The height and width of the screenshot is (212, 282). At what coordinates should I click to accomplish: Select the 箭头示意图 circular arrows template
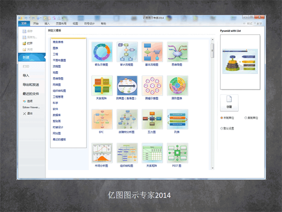tap(102, 52)
